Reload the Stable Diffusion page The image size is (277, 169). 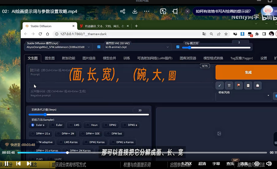pyautogui.click(x=40, y=34)
